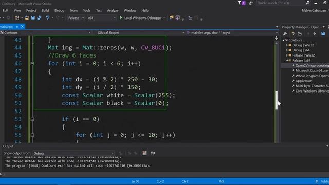The height and width of the screenshot is (185, 329).
Task: Click the feedback person icon
Action: [251, 3]
